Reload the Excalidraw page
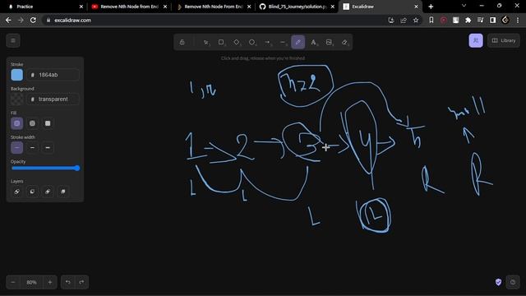526x296 pixels. point(33,20)
